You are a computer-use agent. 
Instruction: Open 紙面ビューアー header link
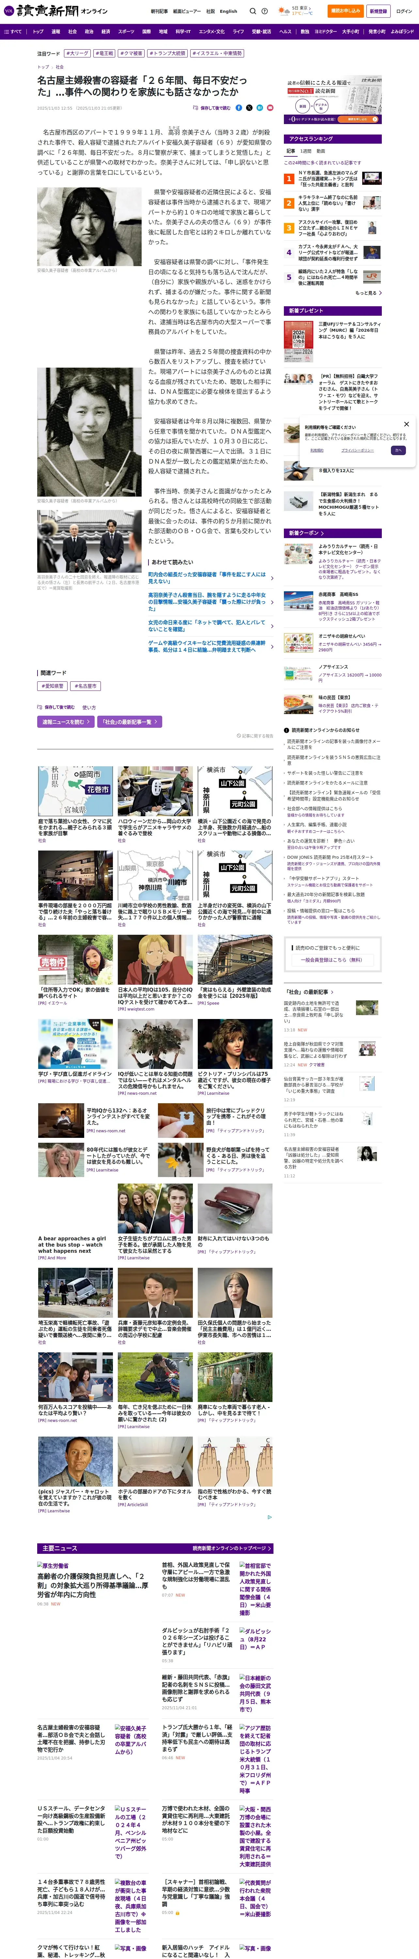click(x=186, y=11)
